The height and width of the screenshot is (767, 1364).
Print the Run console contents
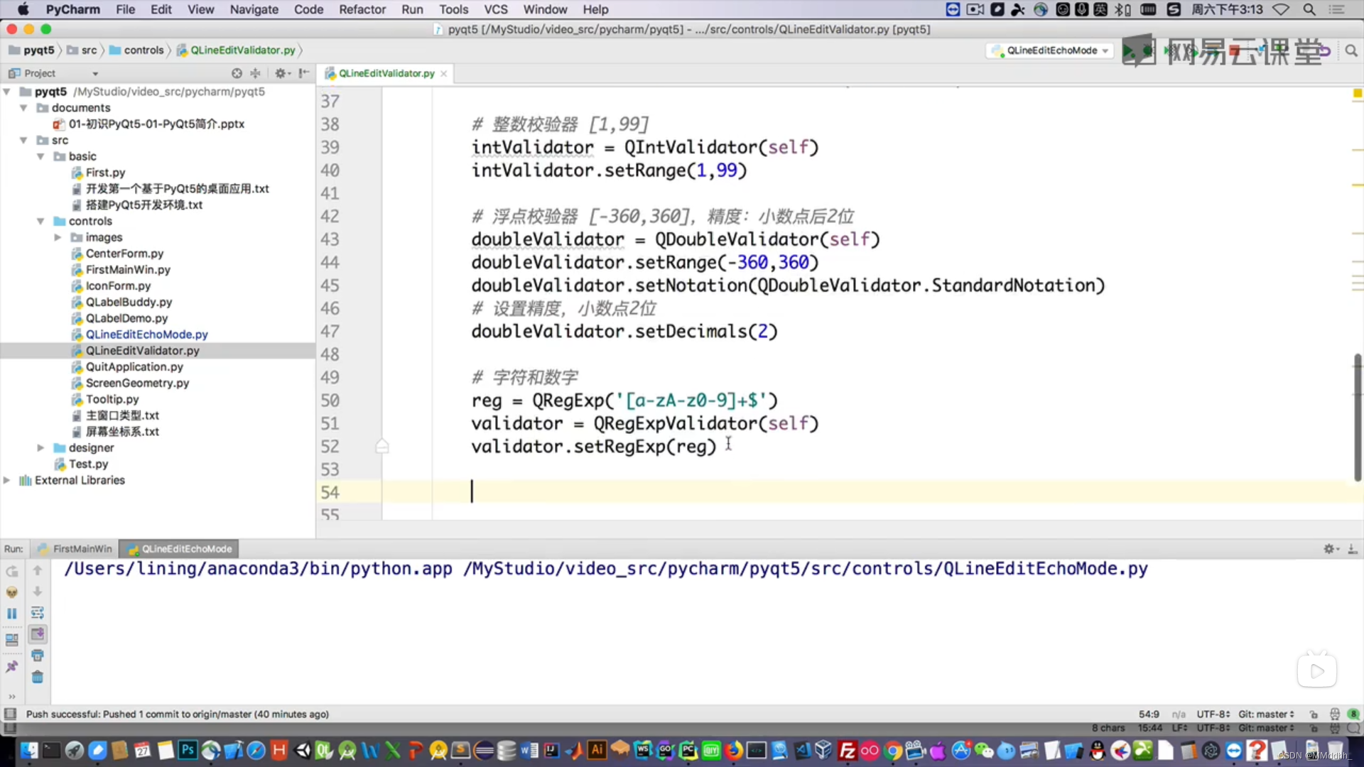click(x=38, y=654)
